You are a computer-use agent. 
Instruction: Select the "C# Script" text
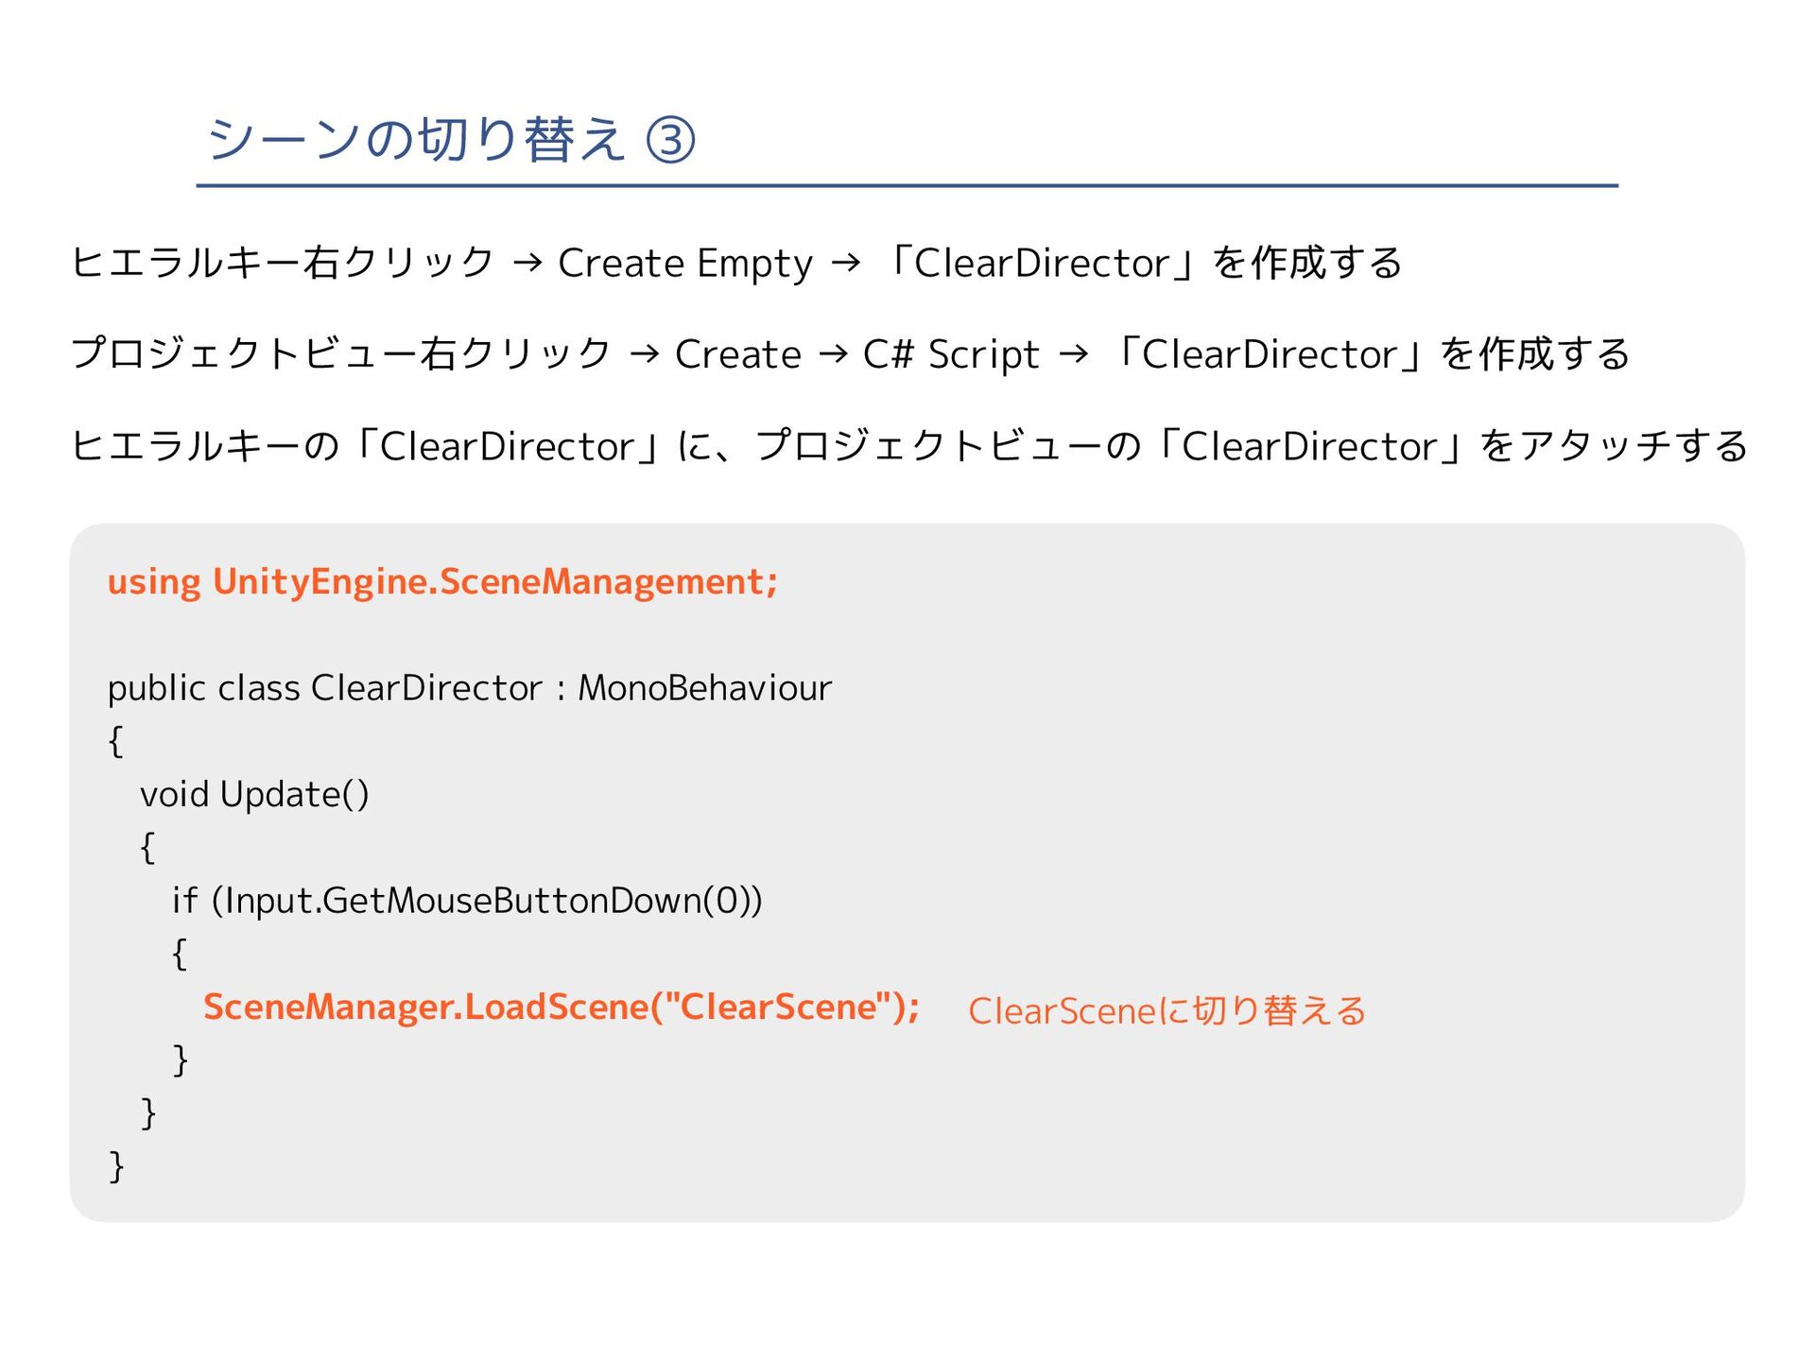point(950,354)
